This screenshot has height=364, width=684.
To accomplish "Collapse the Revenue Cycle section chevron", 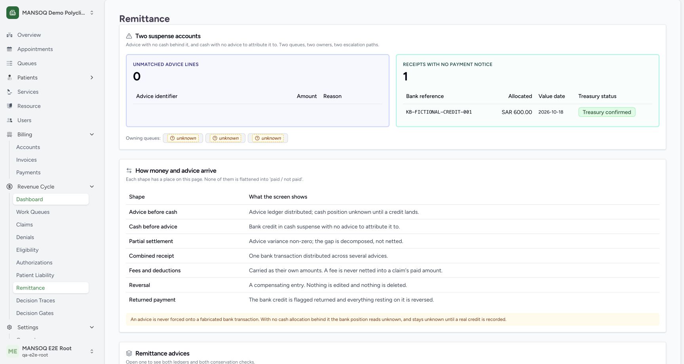I will point(92,187).
